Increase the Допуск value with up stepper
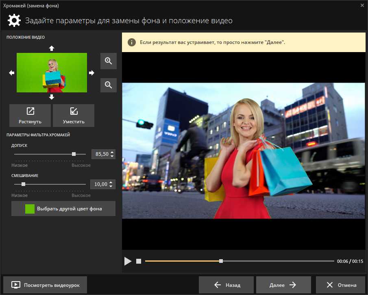Viewport: 368px width, 295px height. pos(112,152)
